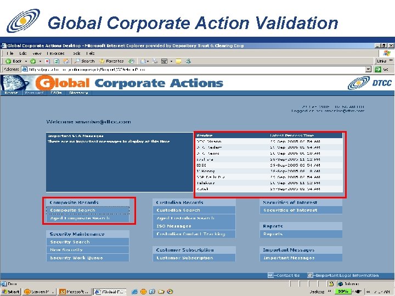Click Internet Explorer quick launch icon

pyautogui.click(x=134, y=292)
